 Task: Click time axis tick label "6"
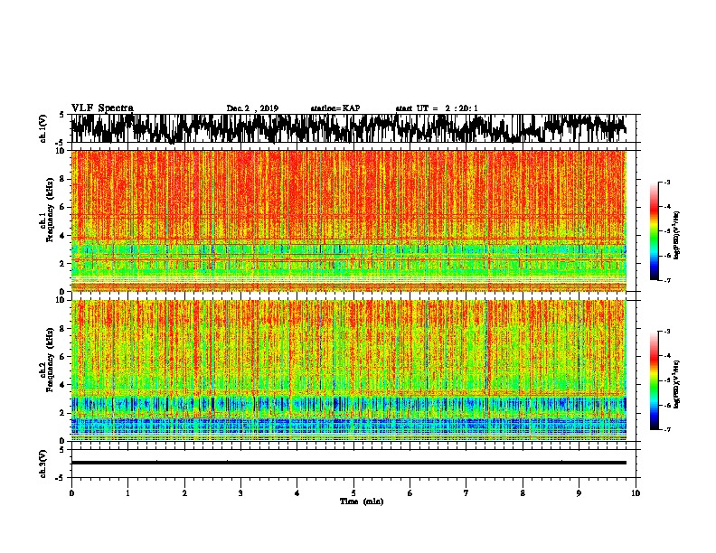coord(410,493)
